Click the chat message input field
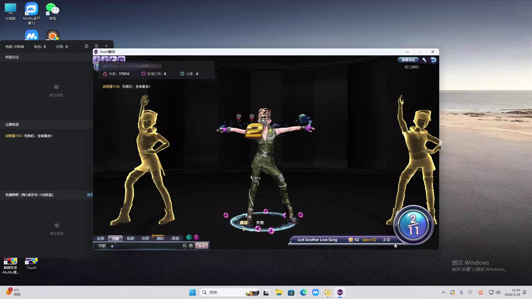The width and height of the screenshot is (532, 299). pos(148,246)
